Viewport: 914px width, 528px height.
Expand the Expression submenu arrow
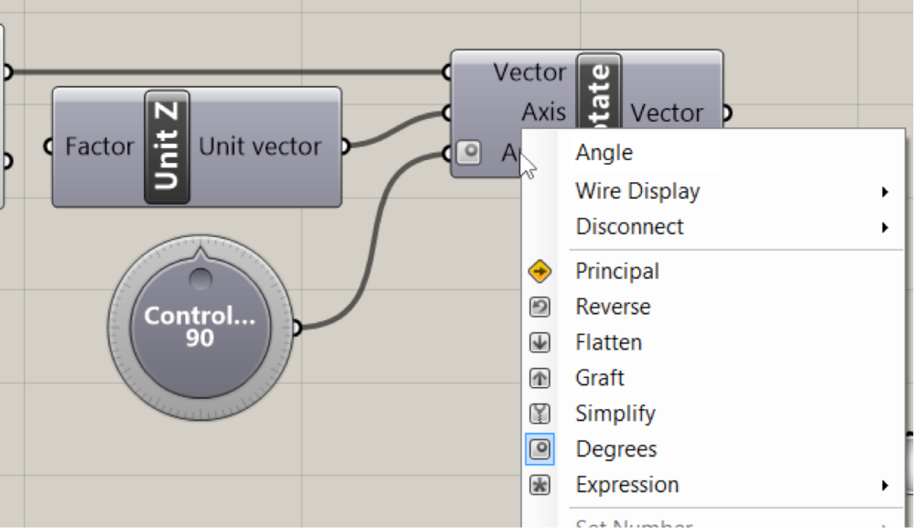coord(885,485)
